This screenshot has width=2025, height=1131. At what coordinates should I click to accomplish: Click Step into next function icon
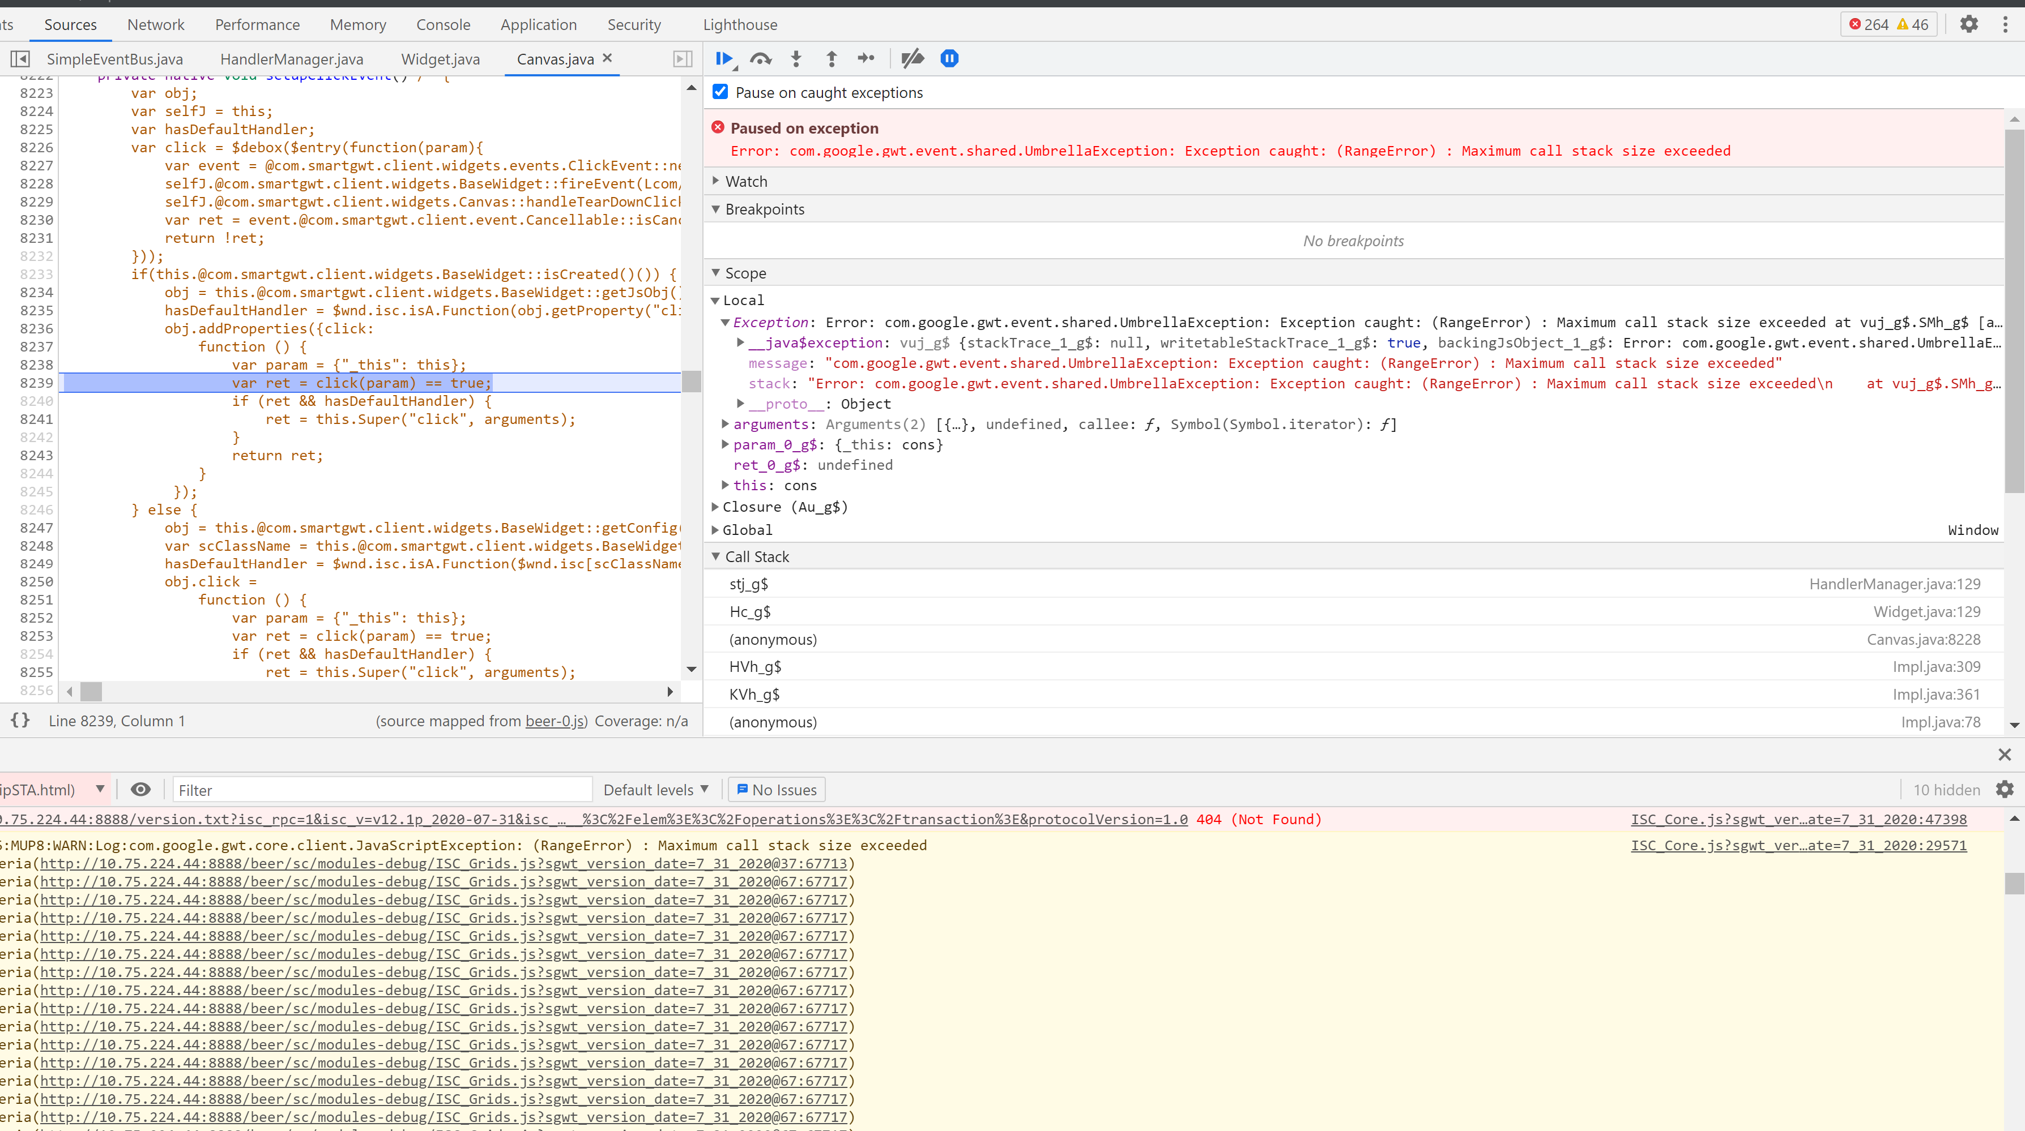tap(796, 58)
